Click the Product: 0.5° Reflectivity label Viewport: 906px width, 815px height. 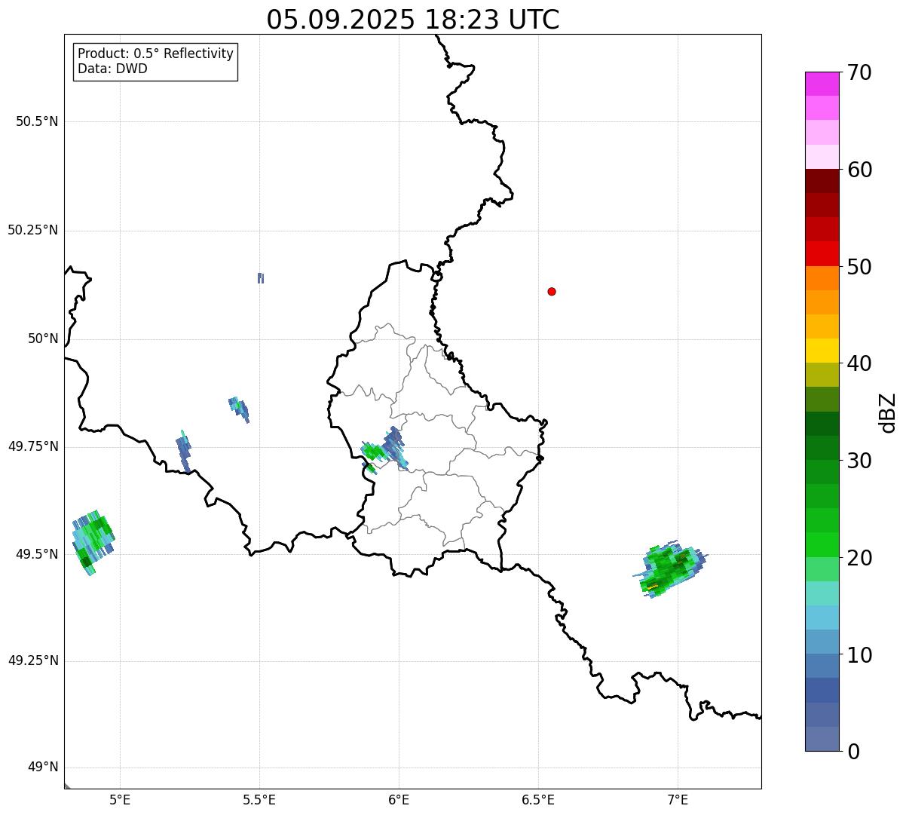(156, 54)
